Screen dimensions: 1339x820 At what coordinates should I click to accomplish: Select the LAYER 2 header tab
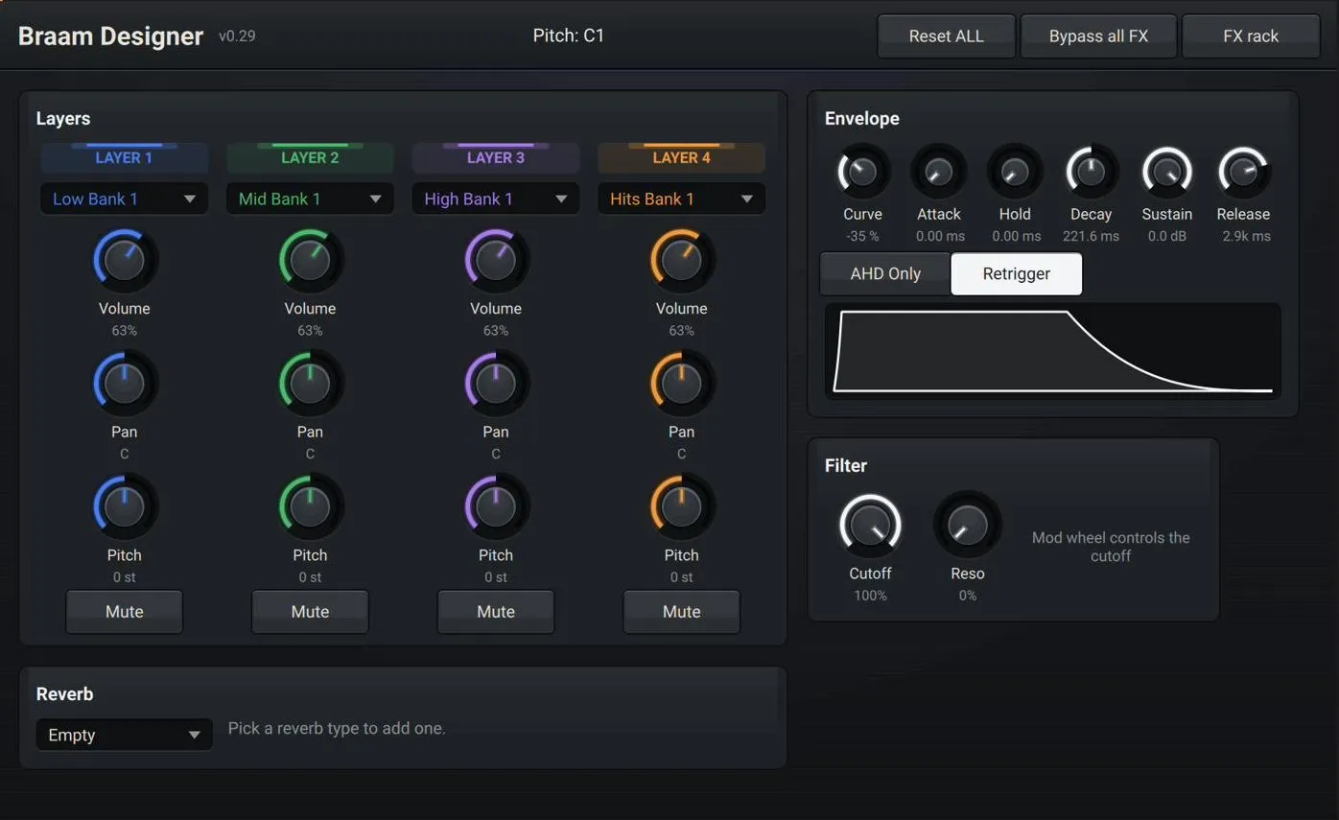(x=310, y=157)
